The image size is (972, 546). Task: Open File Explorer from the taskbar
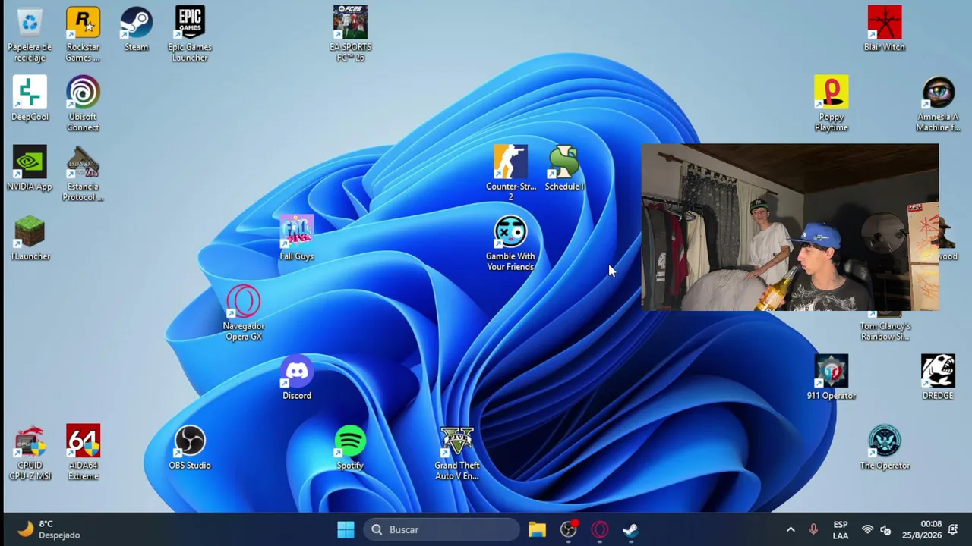pos(537,529)
